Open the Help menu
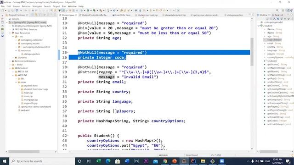The width and height of the screenshot is (294, 165). click(81, 6)
